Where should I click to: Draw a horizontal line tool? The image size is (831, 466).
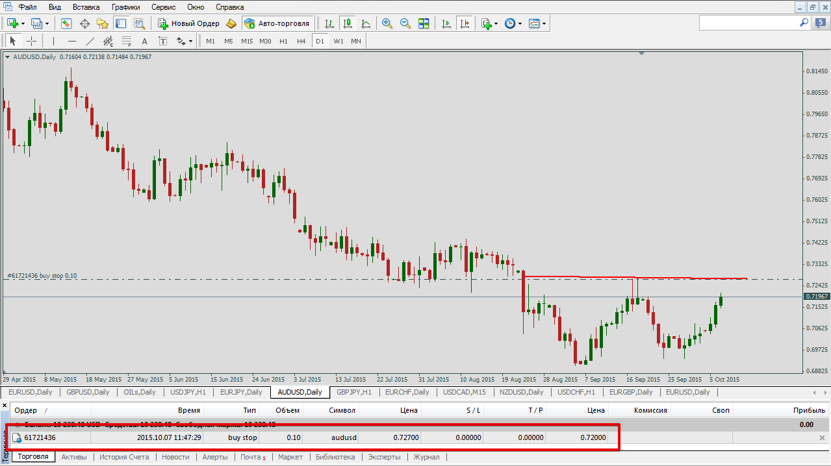pos(71,41)
